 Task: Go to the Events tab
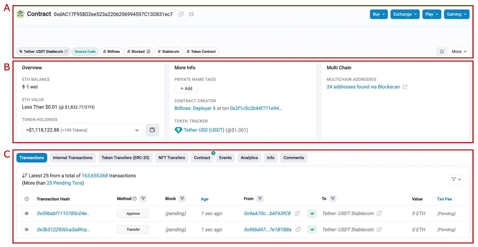(225, 158)
